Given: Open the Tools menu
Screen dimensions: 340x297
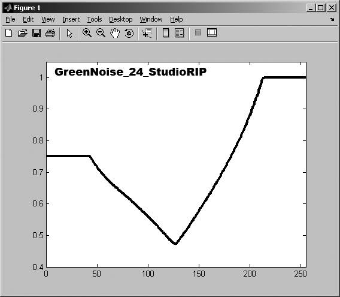Looking at the screenshot, I should pyautogui.click(x=95, y=19).
